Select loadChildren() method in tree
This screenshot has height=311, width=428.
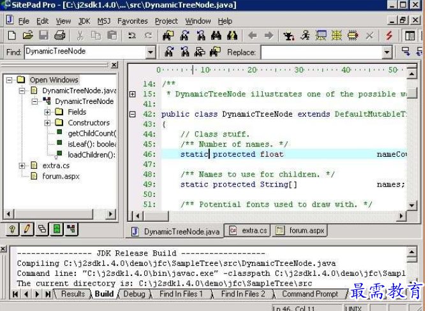click(91, 155)
